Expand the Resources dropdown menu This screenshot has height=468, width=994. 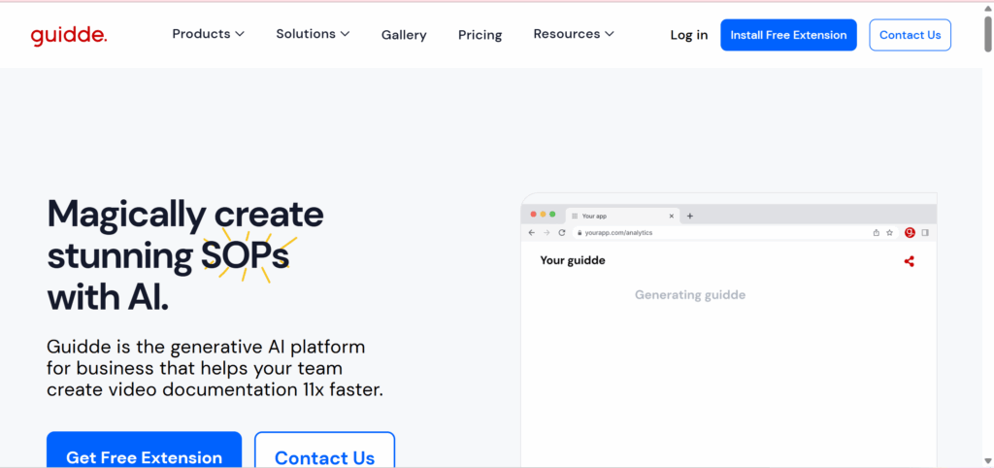coord(573,34)
